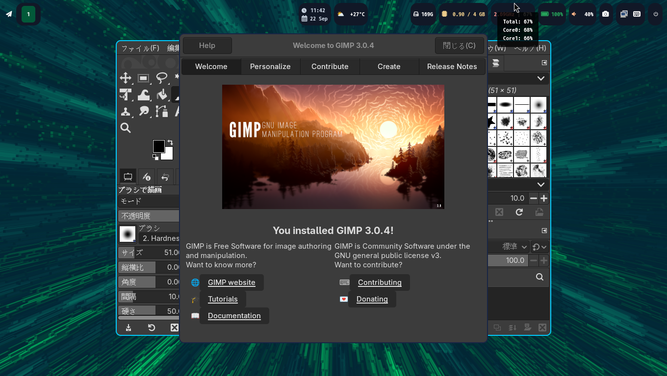Open the Tutorials link

point(223,299)
